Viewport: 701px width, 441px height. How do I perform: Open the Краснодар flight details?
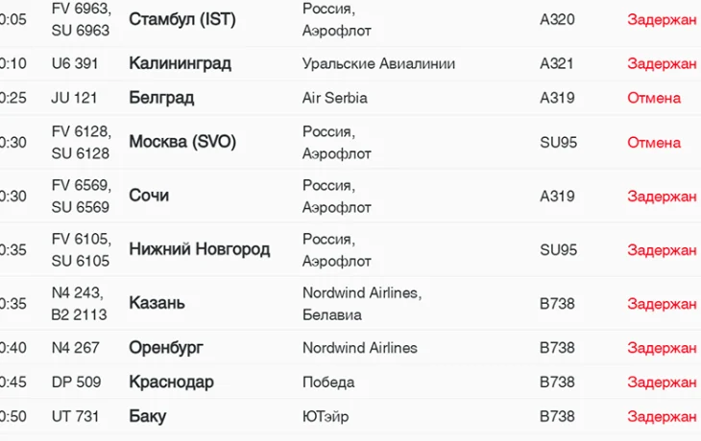[171, 382]
